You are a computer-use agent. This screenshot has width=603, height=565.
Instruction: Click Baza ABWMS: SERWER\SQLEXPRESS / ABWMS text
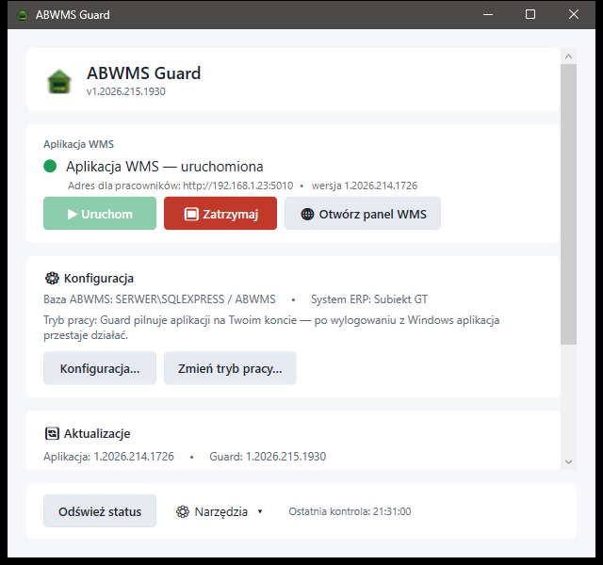(x=159, y=299)
